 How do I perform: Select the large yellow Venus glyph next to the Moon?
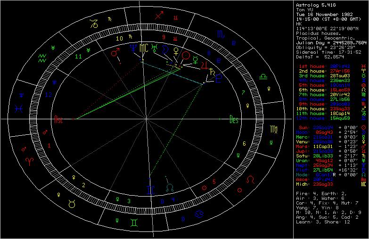(x=176, y=51)
